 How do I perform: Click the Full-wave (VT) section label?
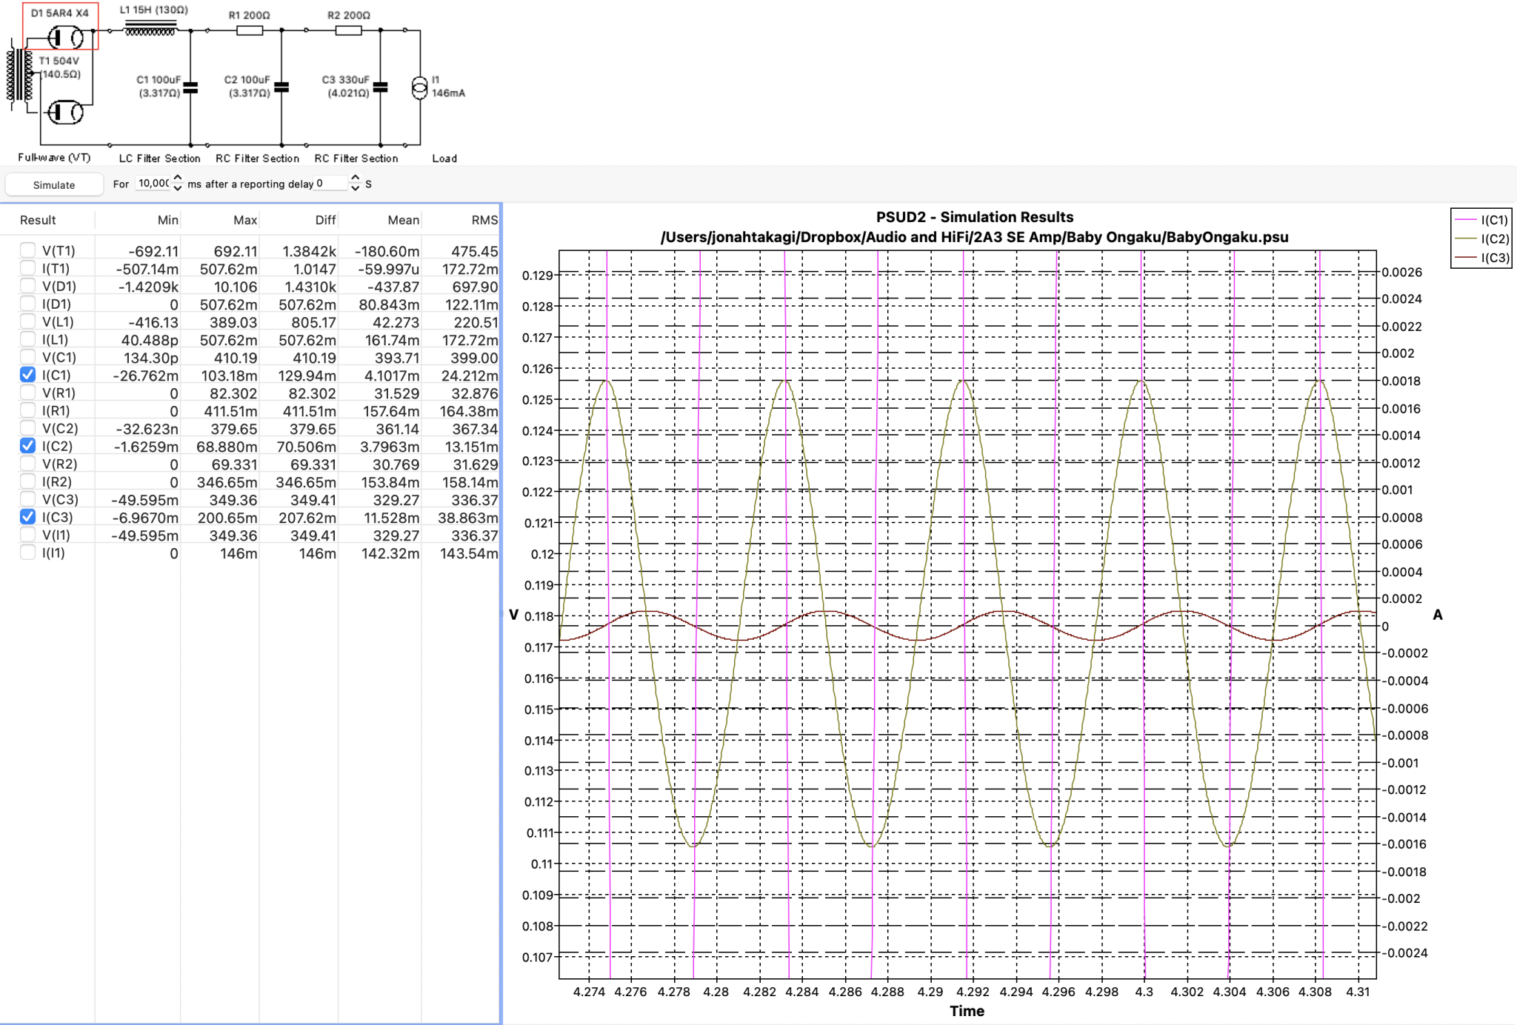tap(54, 158)
